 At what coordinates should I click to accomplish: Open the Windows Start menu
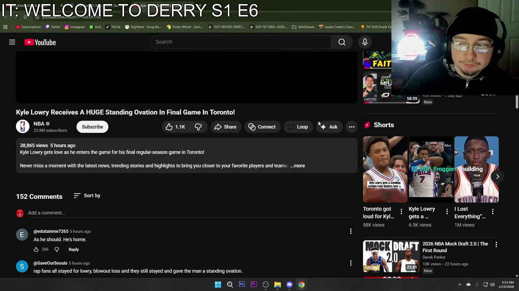tap(218, 285)
